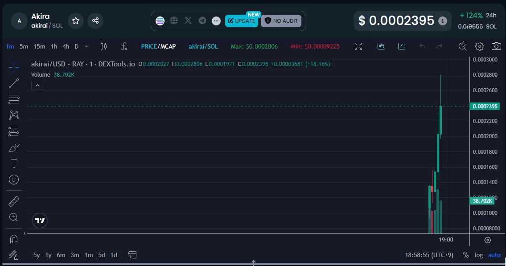Image resolution: width=506 pixels, height=266 pixels.
Task: Switch chart to 4h interval
Action: (x=66, y=46)
